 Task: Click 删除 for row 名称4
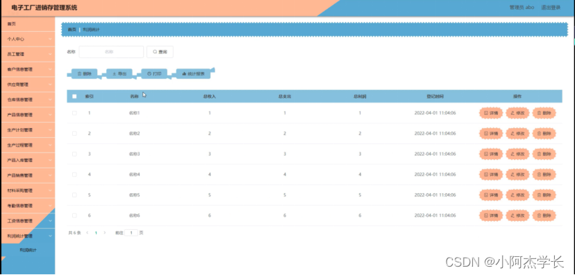pyautogui.click(x=544, y=175)
